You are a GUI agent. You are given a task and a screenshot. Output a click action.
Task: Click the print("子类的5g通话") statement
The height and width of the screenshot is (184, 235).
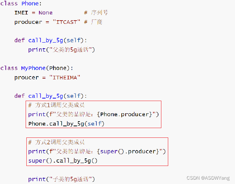tap(61, 179)
